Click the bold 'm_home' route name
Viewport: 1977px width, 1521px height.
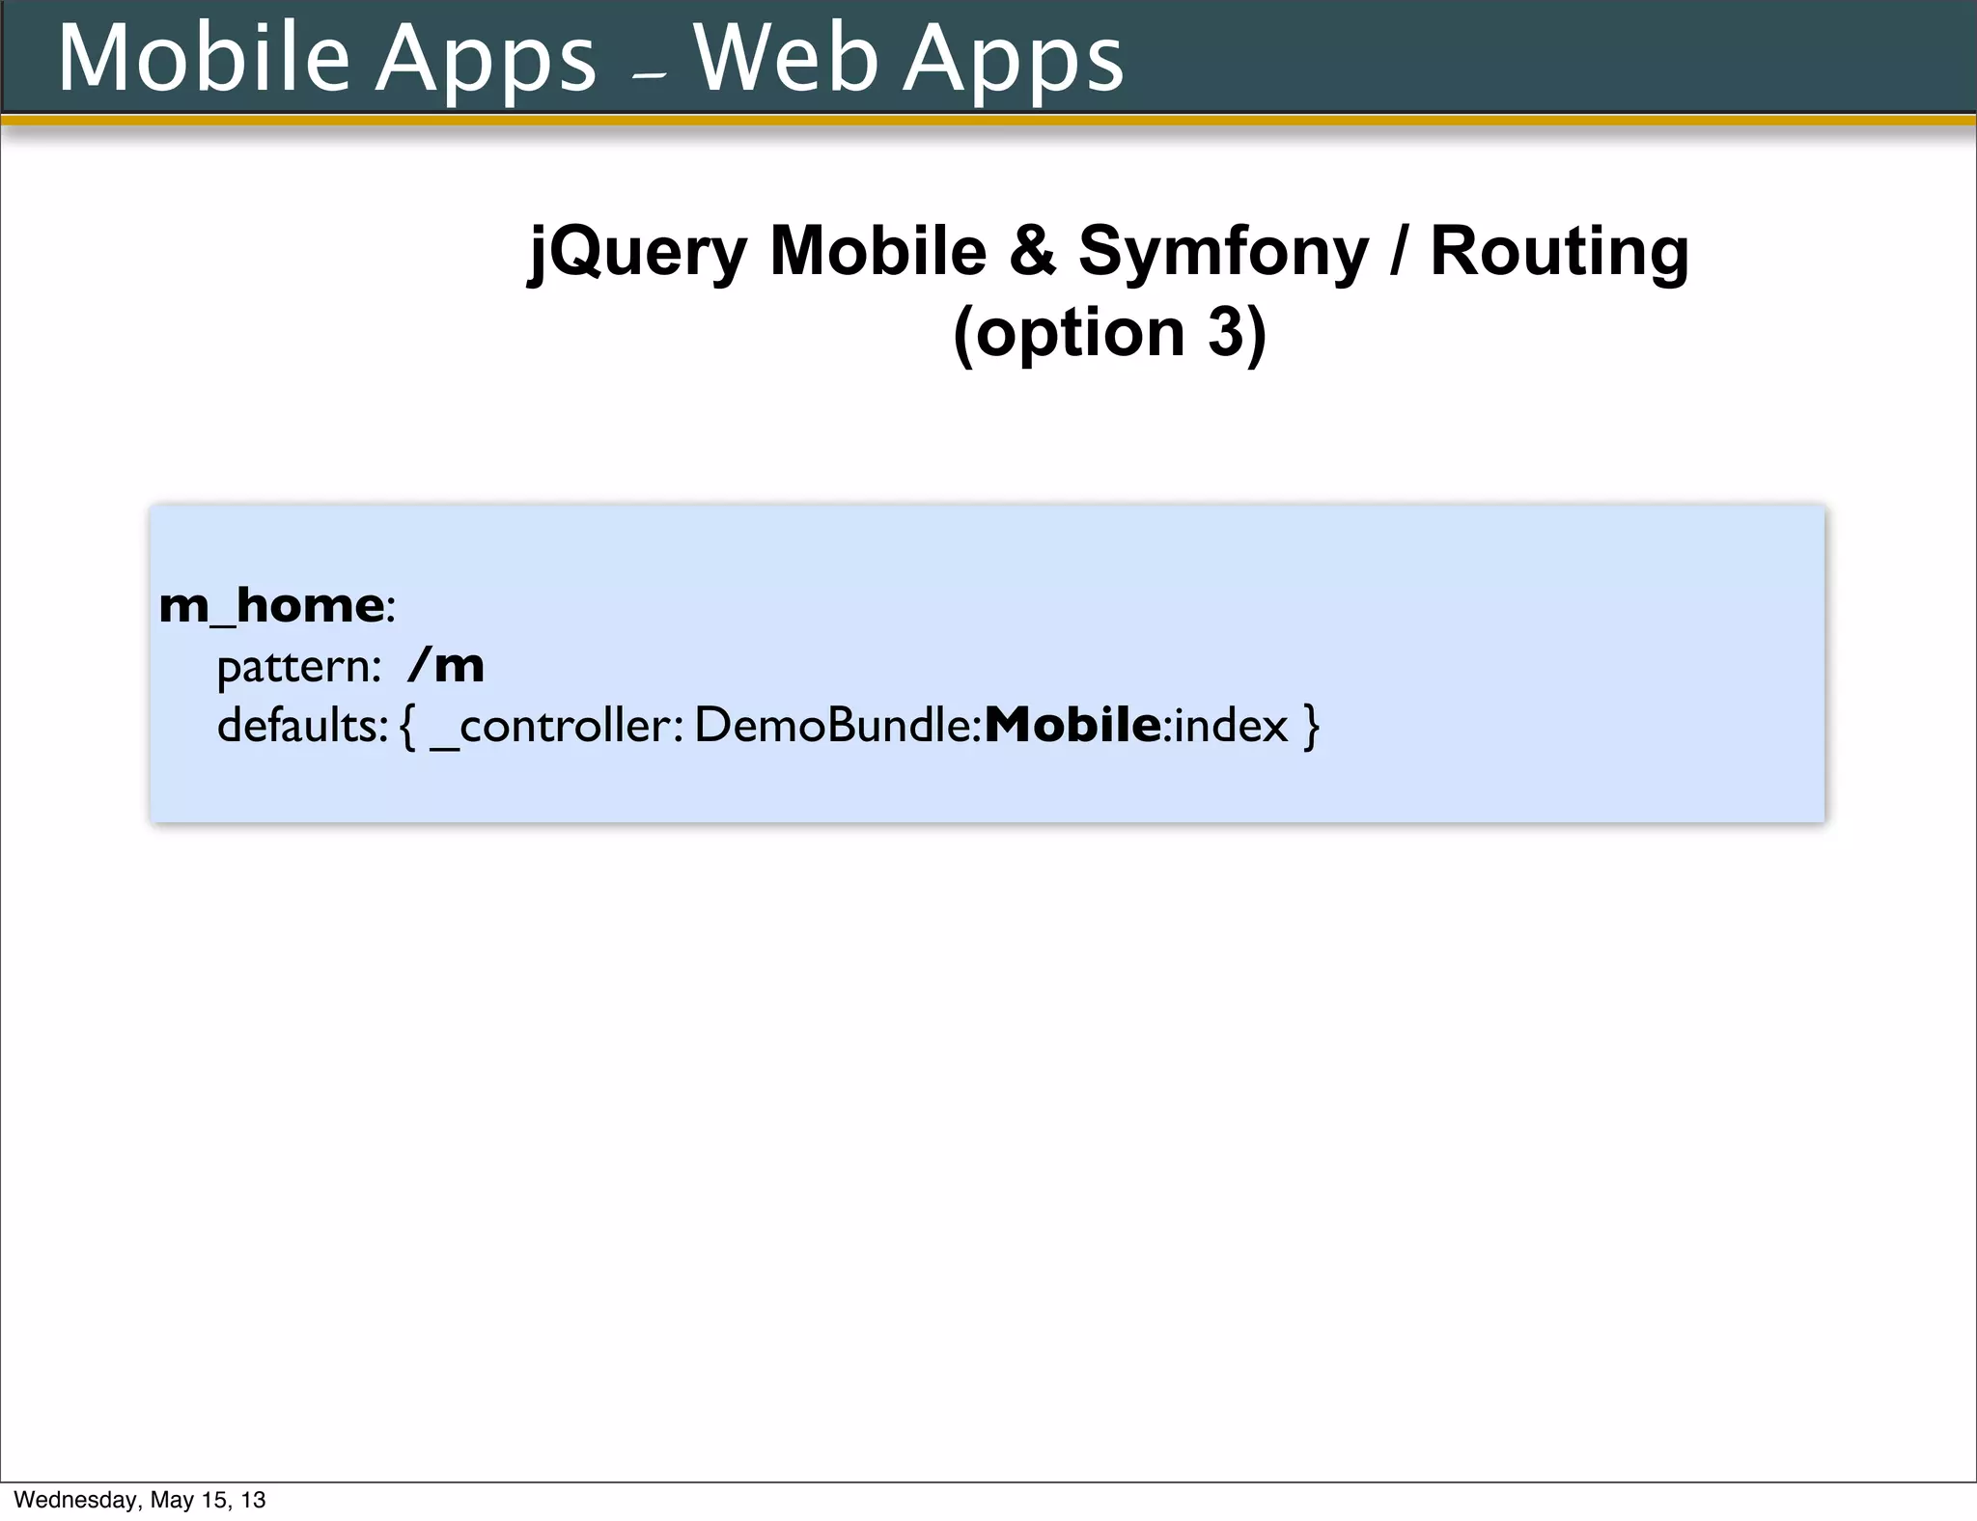271,606
